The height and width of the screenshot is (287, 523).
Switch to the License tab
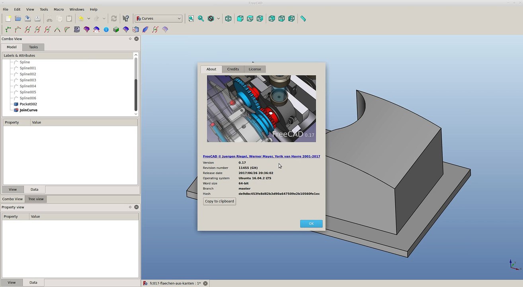255,69
